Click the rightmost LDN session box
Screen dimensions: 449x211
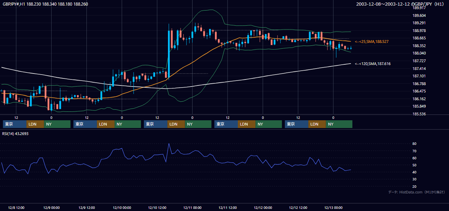pos(317,124)
